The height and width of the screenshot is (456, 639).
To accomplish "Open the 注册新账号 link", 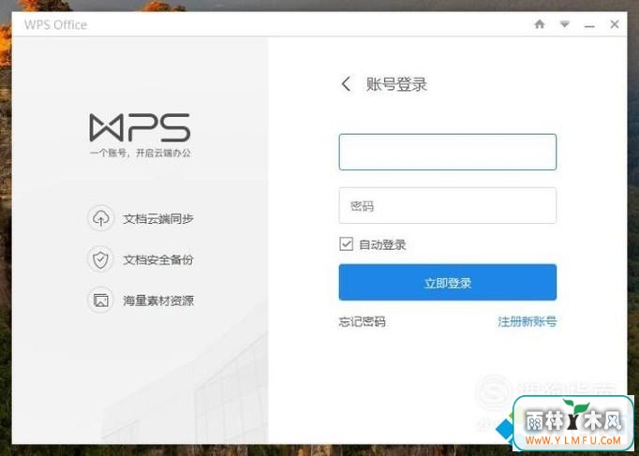I will [527, 322].
